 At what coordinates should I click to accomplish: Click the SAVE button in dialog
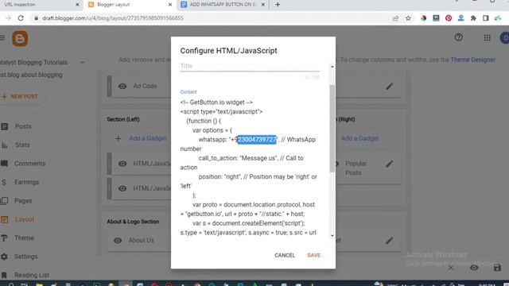[x=313, y=256]
